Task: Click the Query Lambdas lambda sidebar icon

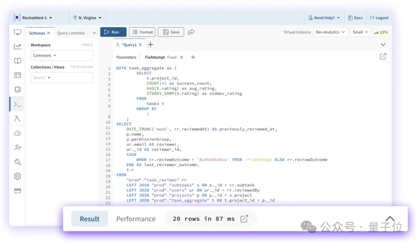Action: tap(17, 119)
